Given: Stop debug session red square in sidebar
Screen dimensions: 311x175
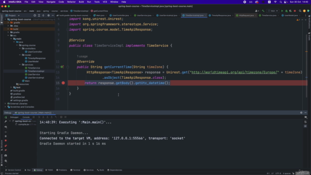Looking at the screenshot, I should (6, 140).
